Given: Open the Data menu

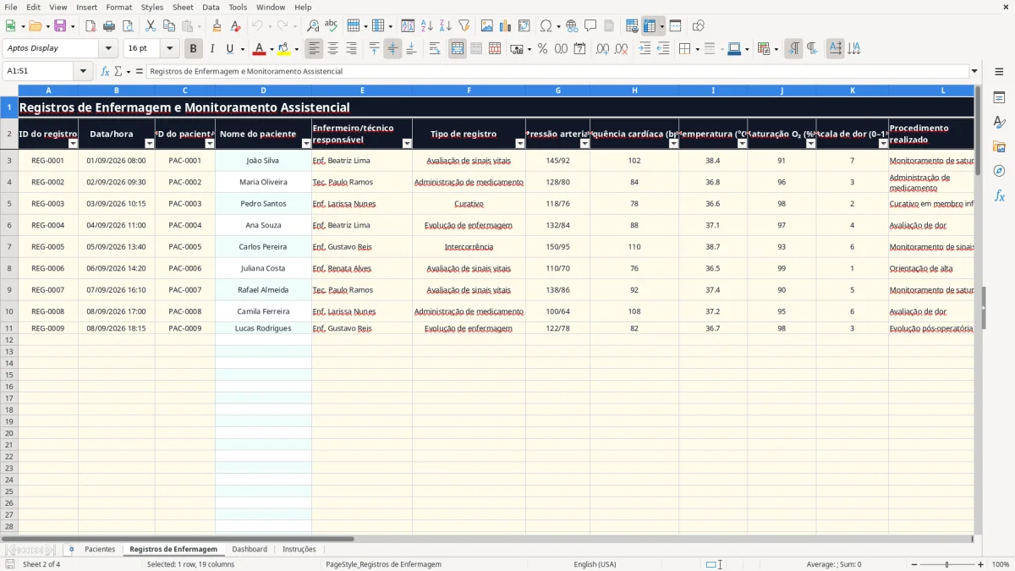Looking at the screenshot, I should (x=211, y=7).
